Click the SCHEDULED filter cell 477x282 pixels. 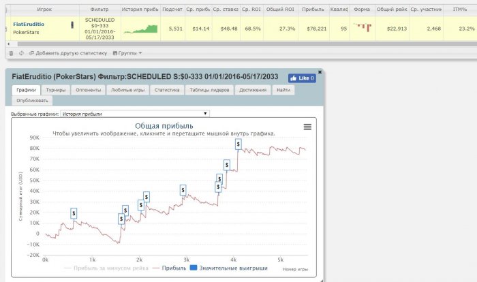99,29
